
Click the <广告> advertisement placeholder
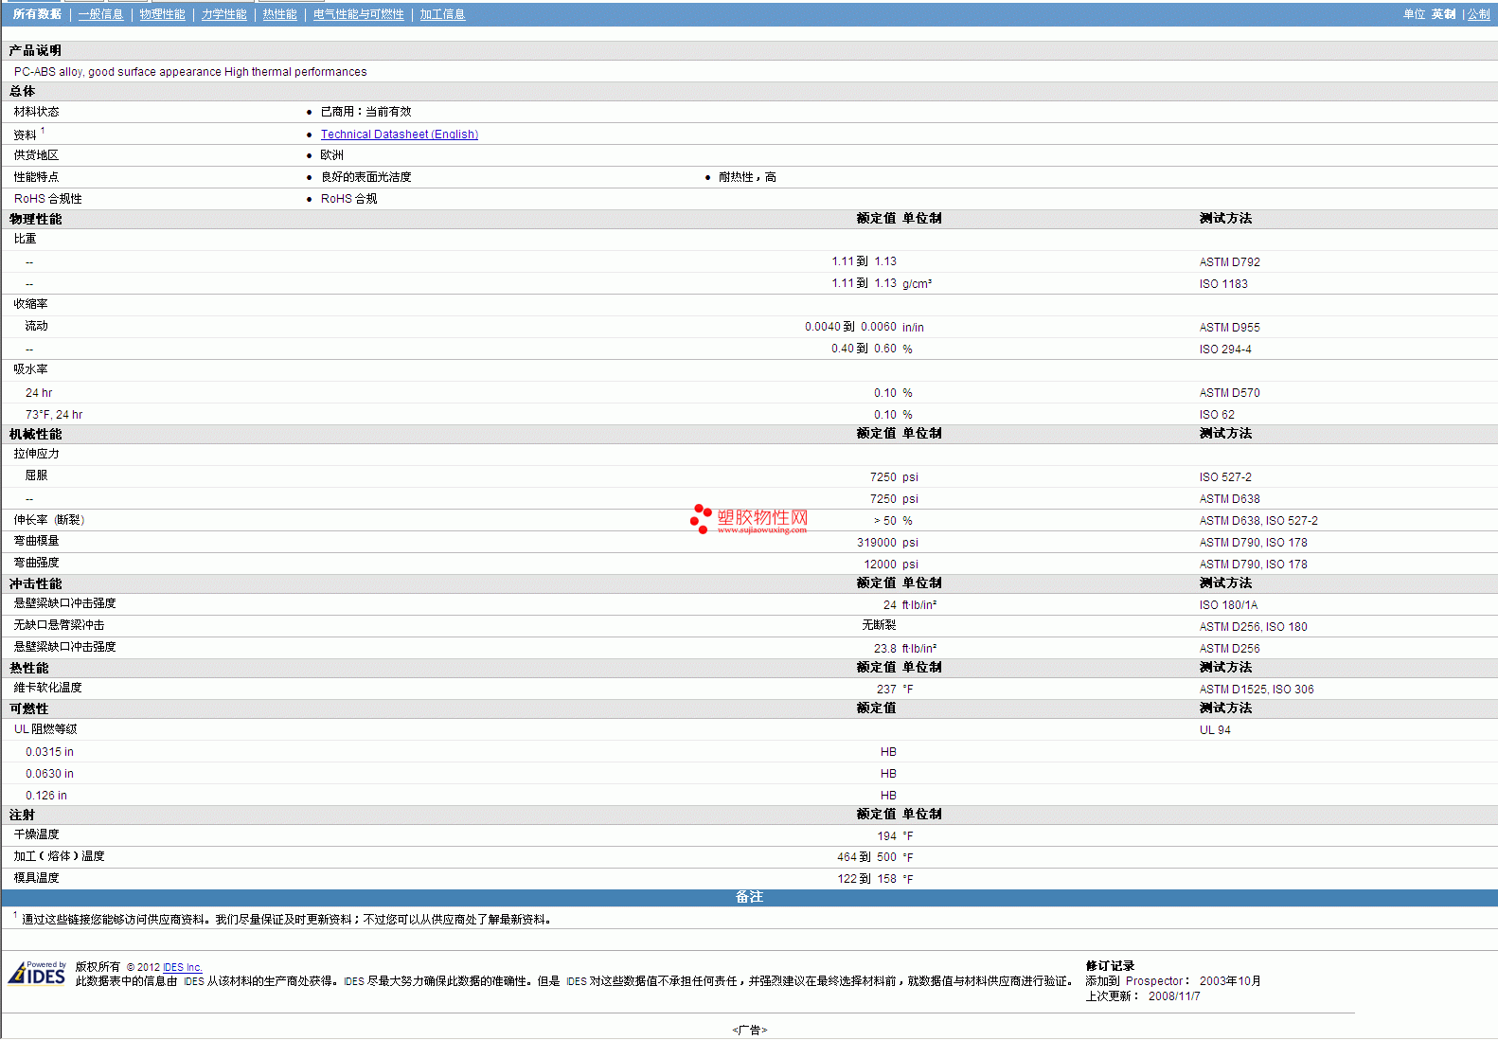pos(749,1030)
